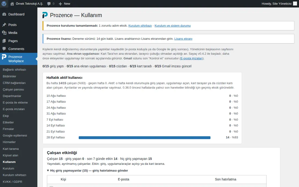Open Google eşitlemesi in the sidebar
This screenshot has width=299, height=187.
click(x=15, y=136)
